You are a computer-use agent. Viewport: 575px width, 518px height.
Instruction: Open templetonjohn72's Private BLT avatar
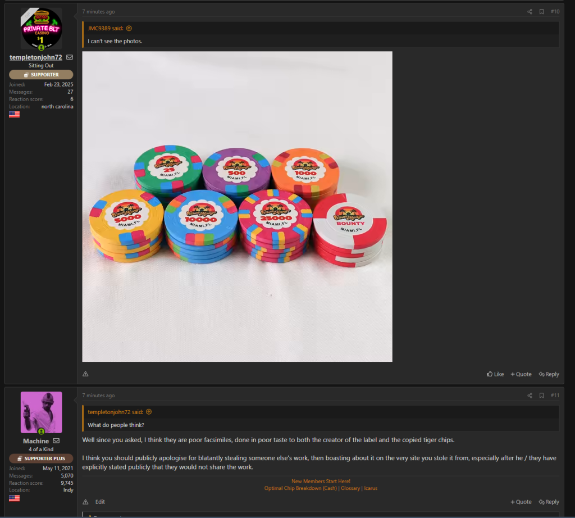point(42,29)
